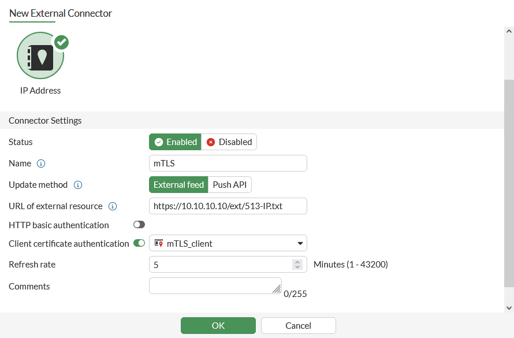The width and height of the screenshot is (514, 338).
Task: Select the Push API update method
Action: [230, 185]
